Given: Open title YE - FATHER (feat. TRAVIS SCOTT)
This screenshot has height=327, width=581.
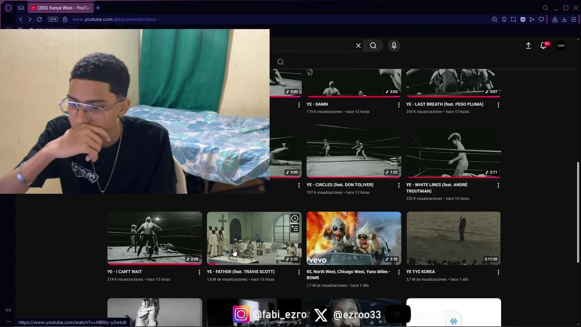Looking at the screenshot, I should point(241,272).
